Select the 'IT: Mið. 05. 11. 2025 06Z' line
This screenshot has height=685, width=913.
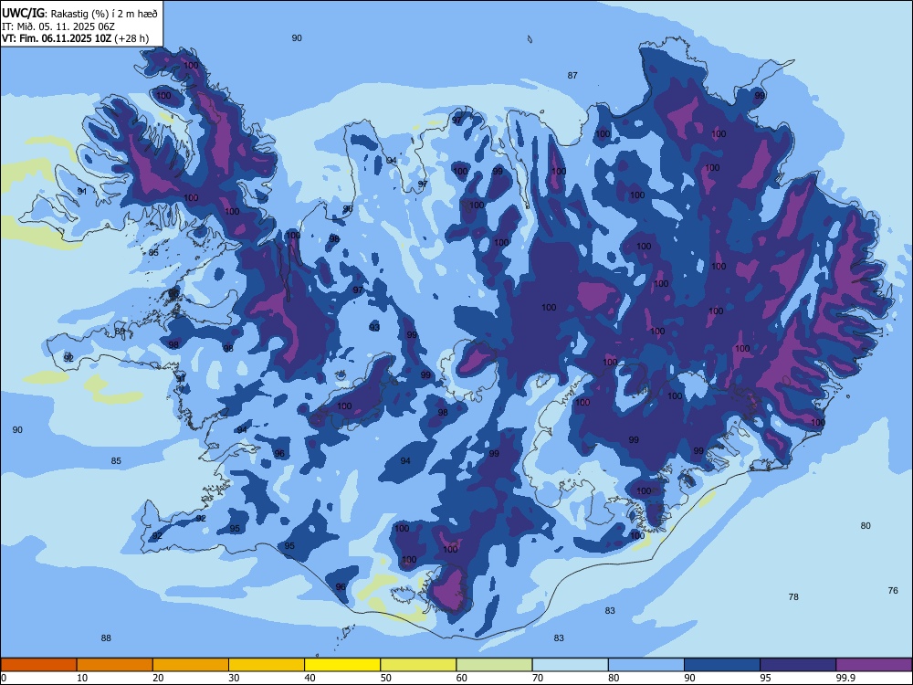(x=58, y=26)
